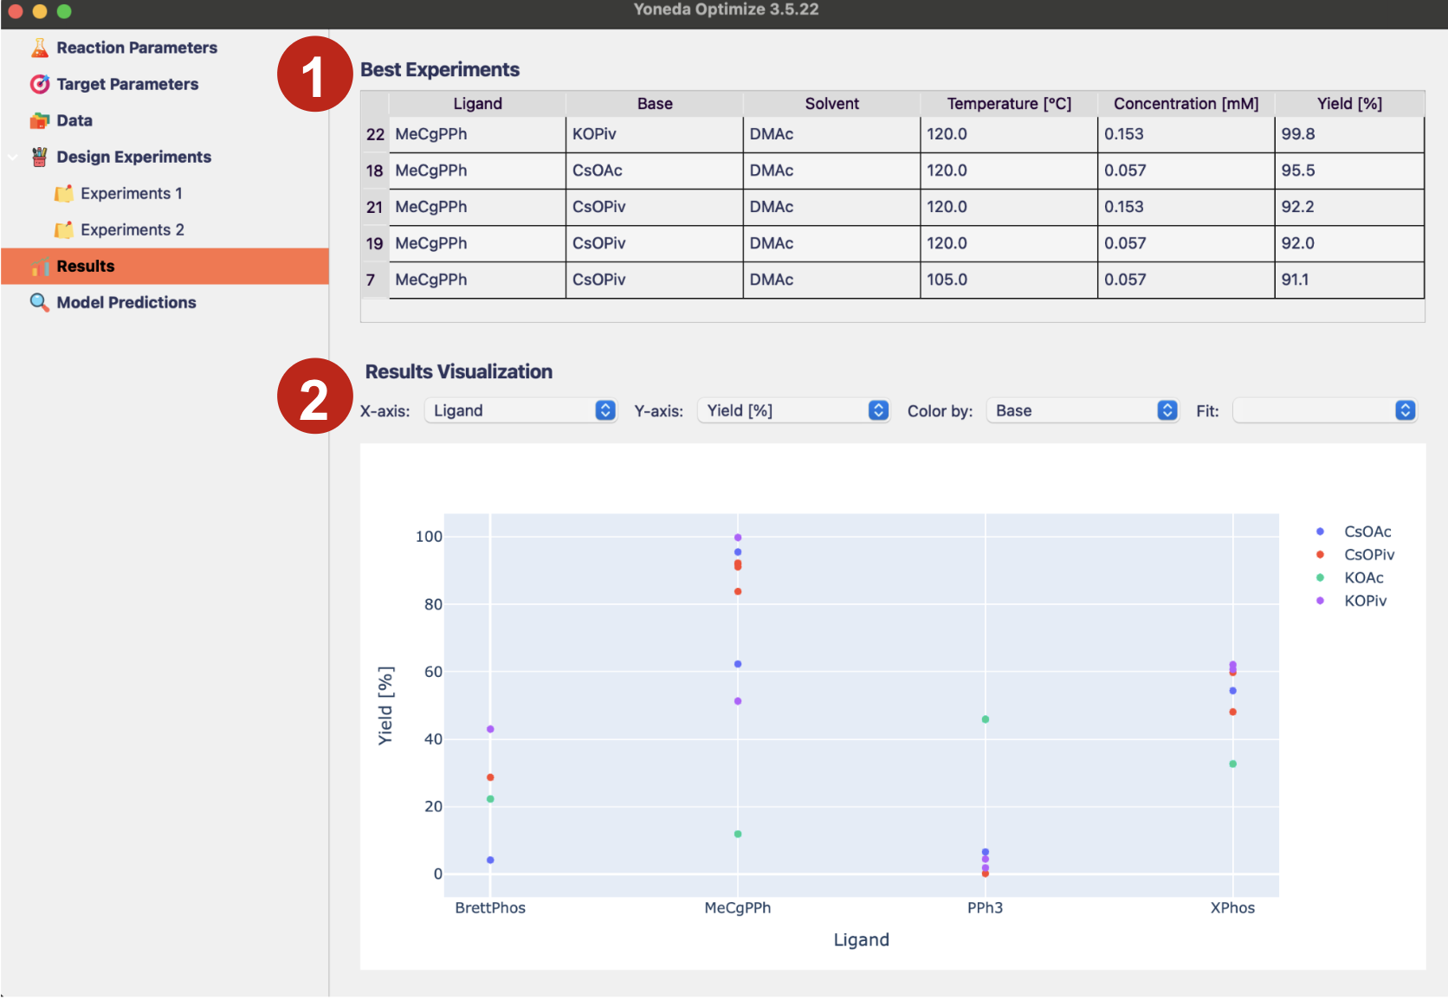Sort table by Ligand column header

[x=477, y=104]
